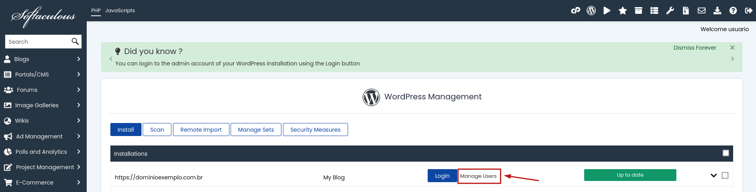Check the dominioexemplo.com.br installation checkbox
The width and height of the screenshot is (756, 192).
(x=725, y=175)
